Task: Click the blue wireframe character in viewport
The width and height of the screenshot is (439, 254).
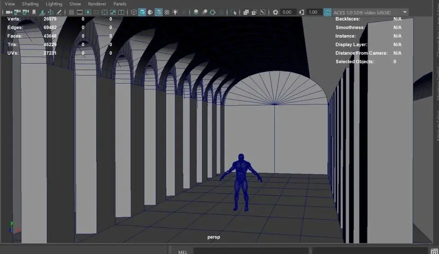Action: pos(241,182)
